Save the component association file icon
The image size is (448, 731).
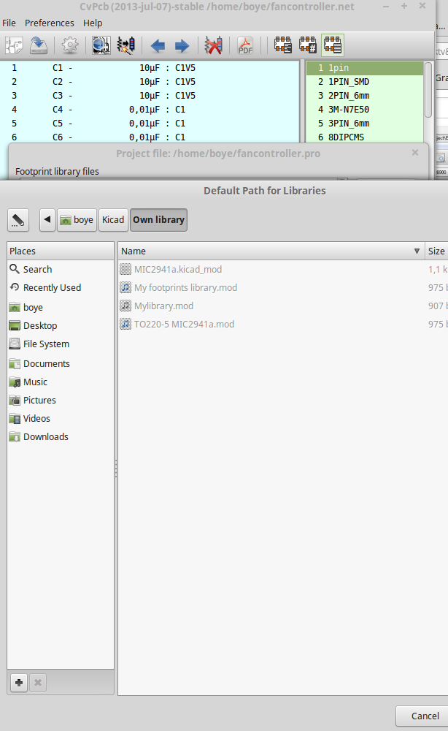click(x=39, y=45)
